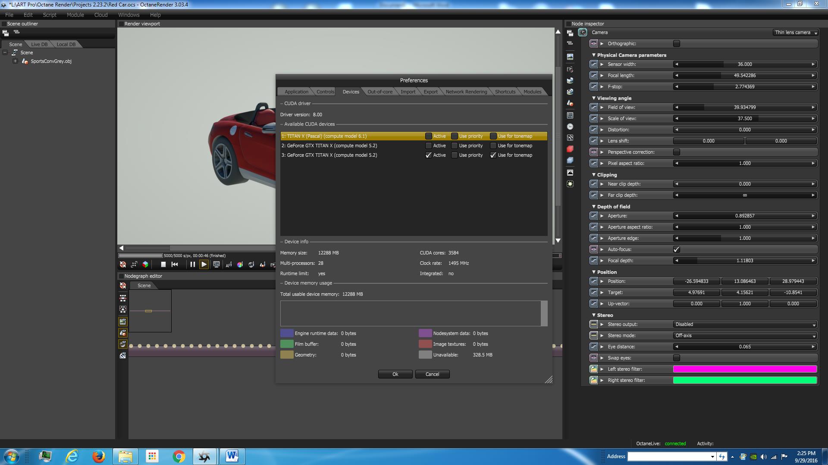Click the white balance color picker icon
This screenshot has height=465, width=828.
coord(240,264)
